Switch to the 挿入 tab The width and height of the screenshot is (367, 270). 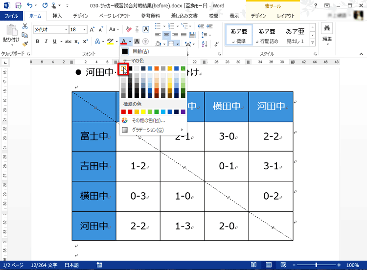57,16
